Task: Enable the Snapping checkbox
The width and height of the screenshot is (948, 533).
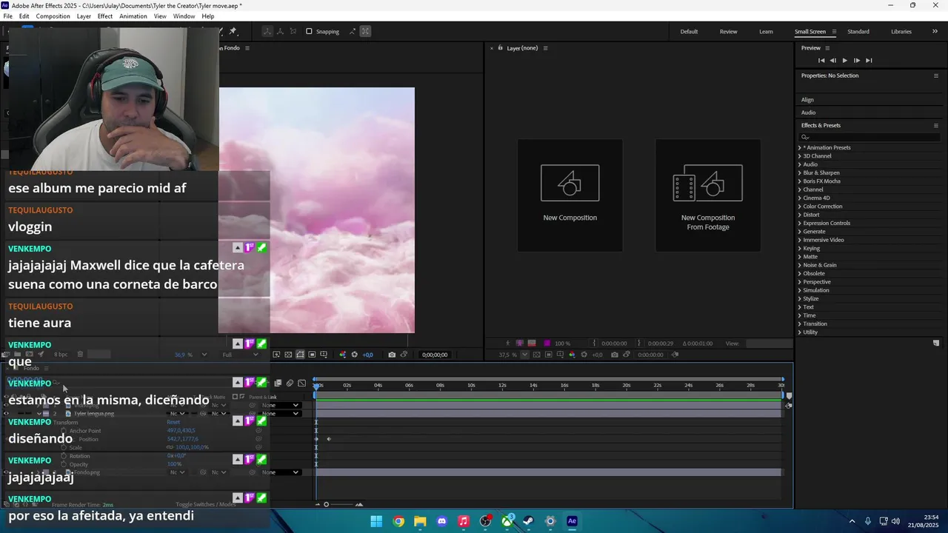Action: [309, 31]
